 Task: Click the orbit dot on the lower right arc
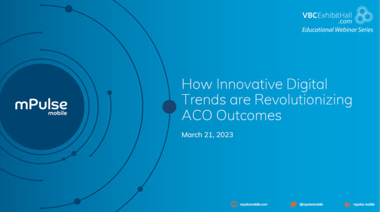point(140,189)
